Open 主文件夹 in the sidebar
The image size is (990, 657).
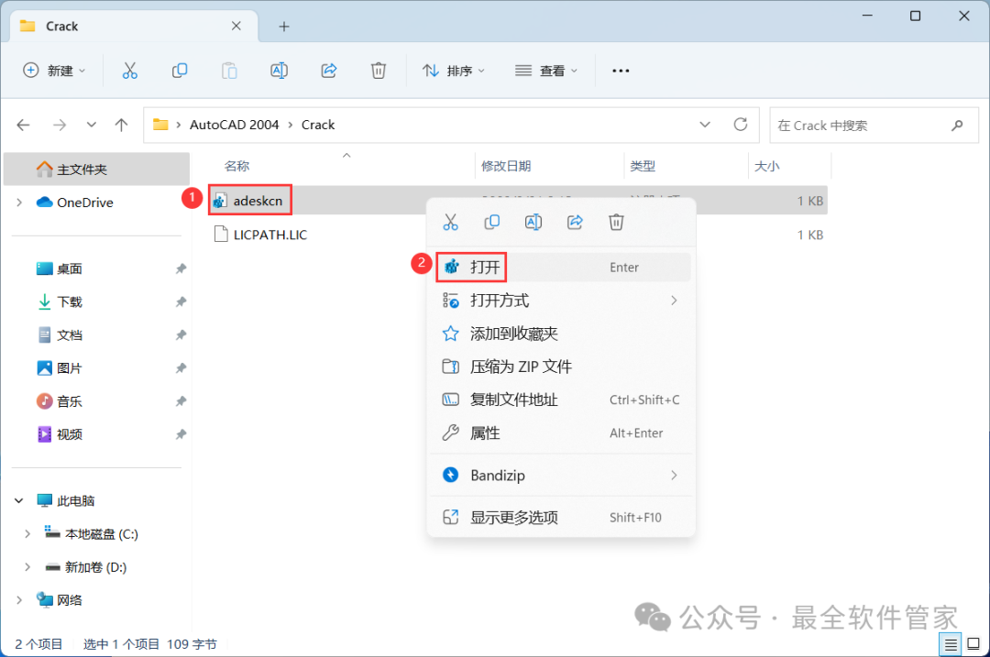click(x=96, y=170)
